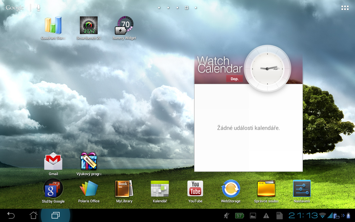Open the Výukový program app
The image size is (355, 222).
[x=88, y=161]
